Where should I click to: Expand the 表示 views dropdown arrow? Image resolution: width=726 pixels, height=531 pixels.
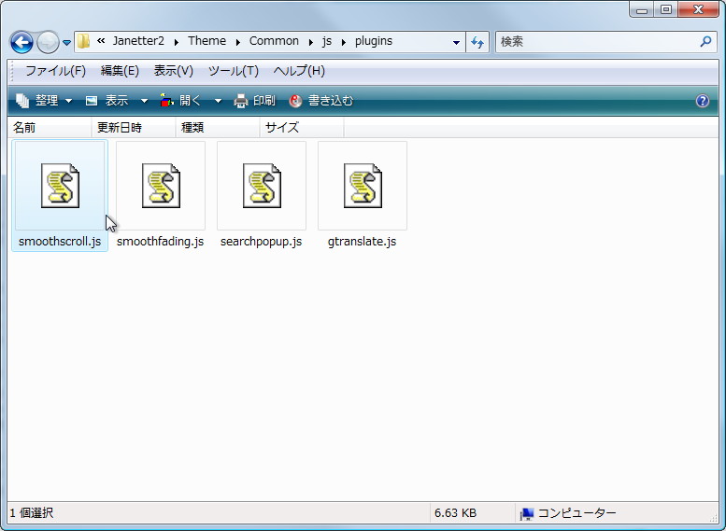(x=144, y=101)
